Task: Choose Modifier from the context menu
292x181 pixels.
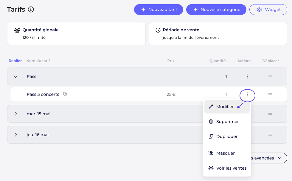Action: click(x=225, y=107)
